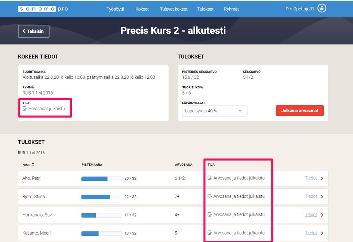The image size is (353, 242).
Task: Click the points average 15,8 / 32
Action: (190, 77)
